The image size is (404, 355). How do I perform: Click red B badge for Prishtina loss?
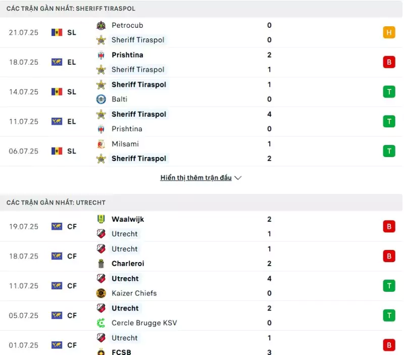point(389,62)
